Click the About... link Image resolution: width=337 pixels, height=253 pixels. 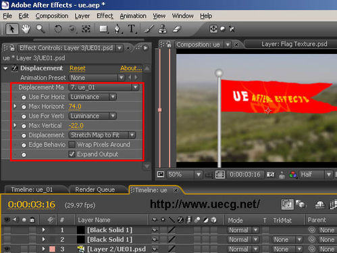(131, 68)
